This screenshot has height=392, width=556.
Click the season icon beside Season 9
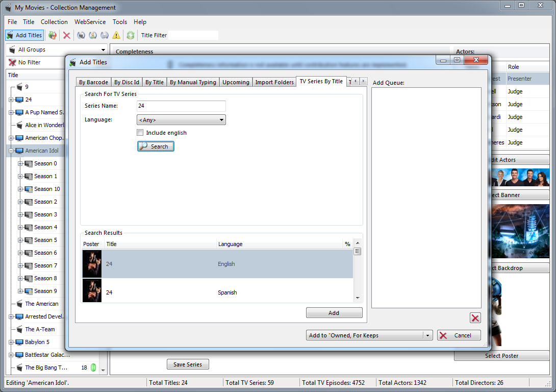(x=29, y=291)
